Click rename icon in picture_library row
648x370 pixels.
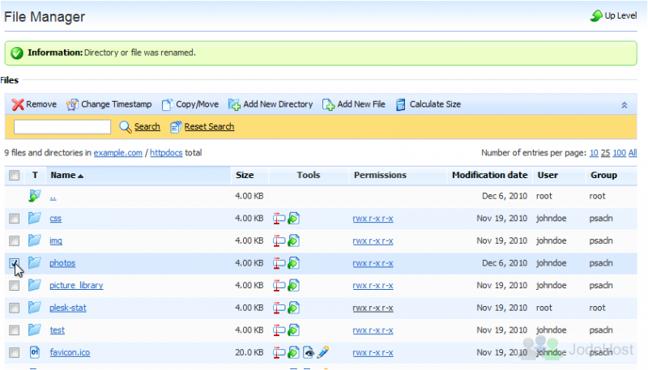pyautogui.click(x=279, y=285)
